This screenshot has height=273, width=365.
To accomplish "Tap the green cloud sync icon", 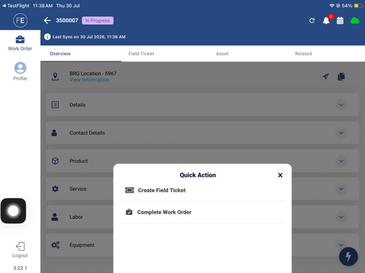I will tap(355, 20).
